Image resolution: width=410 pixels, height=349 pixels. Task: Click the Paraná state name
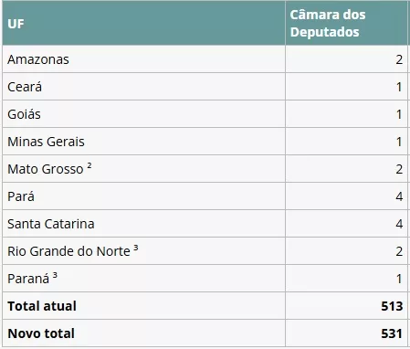pyautogui.click(x=28, y=279)
